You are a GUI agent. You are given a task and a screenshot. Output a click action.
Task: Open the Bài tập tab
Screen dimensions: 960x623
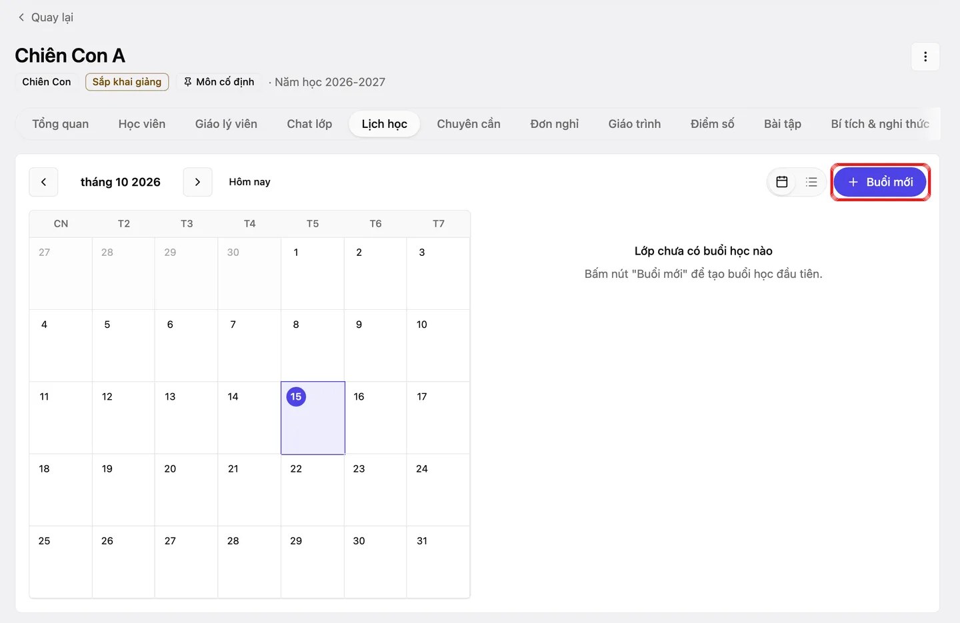pos(783,124)
